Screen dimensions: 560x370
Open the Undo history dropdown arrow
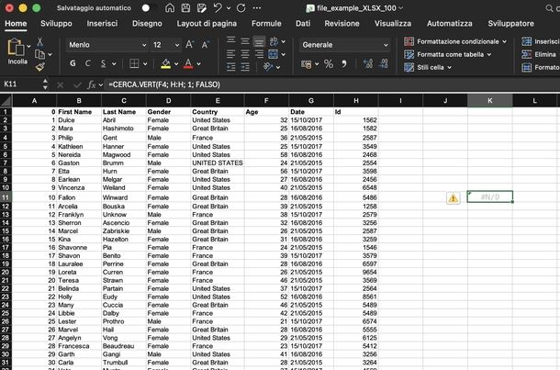click(229, 8)
